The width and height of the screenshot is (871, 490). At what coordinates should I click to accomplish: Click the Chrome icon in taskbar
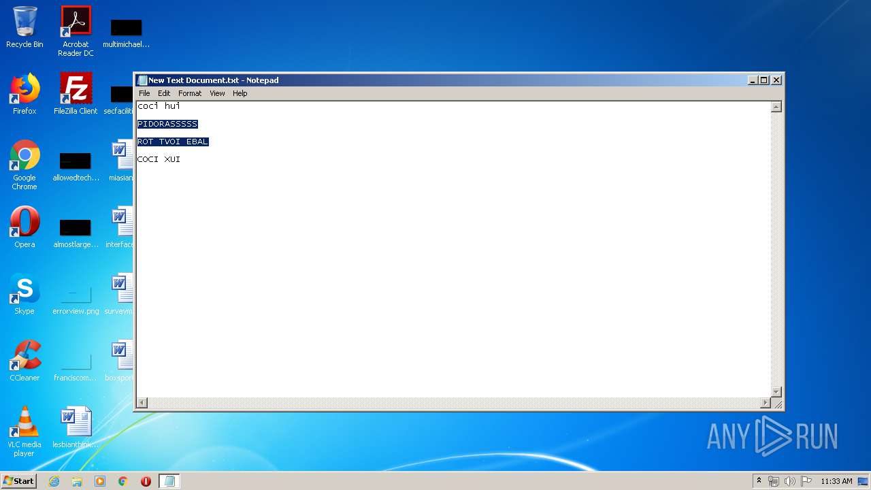tap(123, 481)
